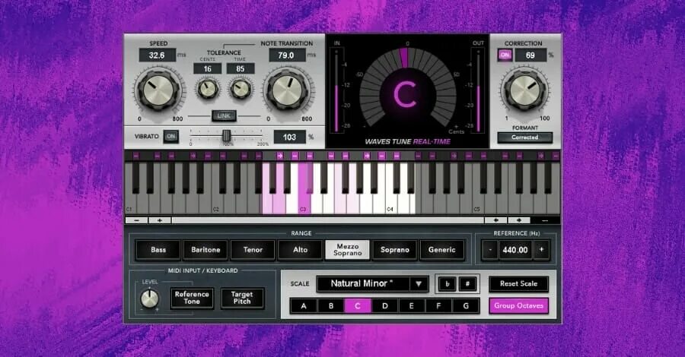Click the MIDI input Level knob
This screenshot has width=685, height=357.
click(149, 299)
